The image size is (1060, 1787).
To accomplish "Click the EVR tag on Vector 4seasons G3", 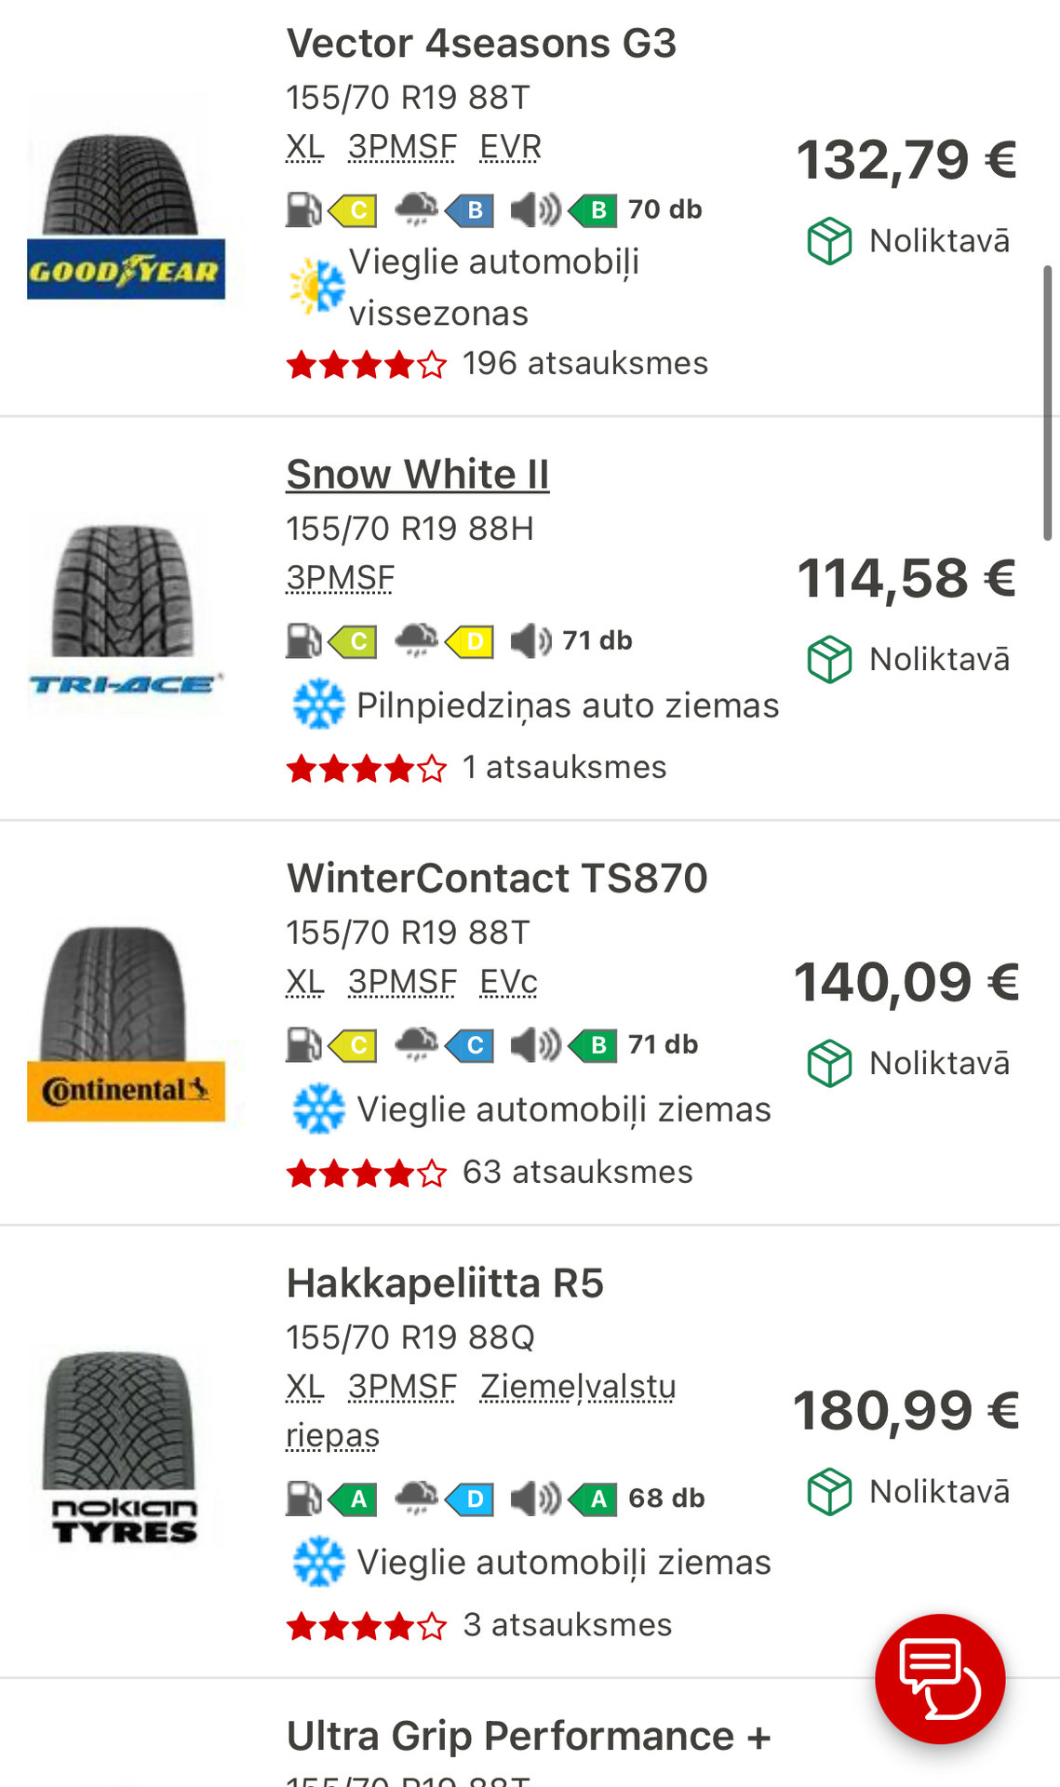I will point(510,147).
